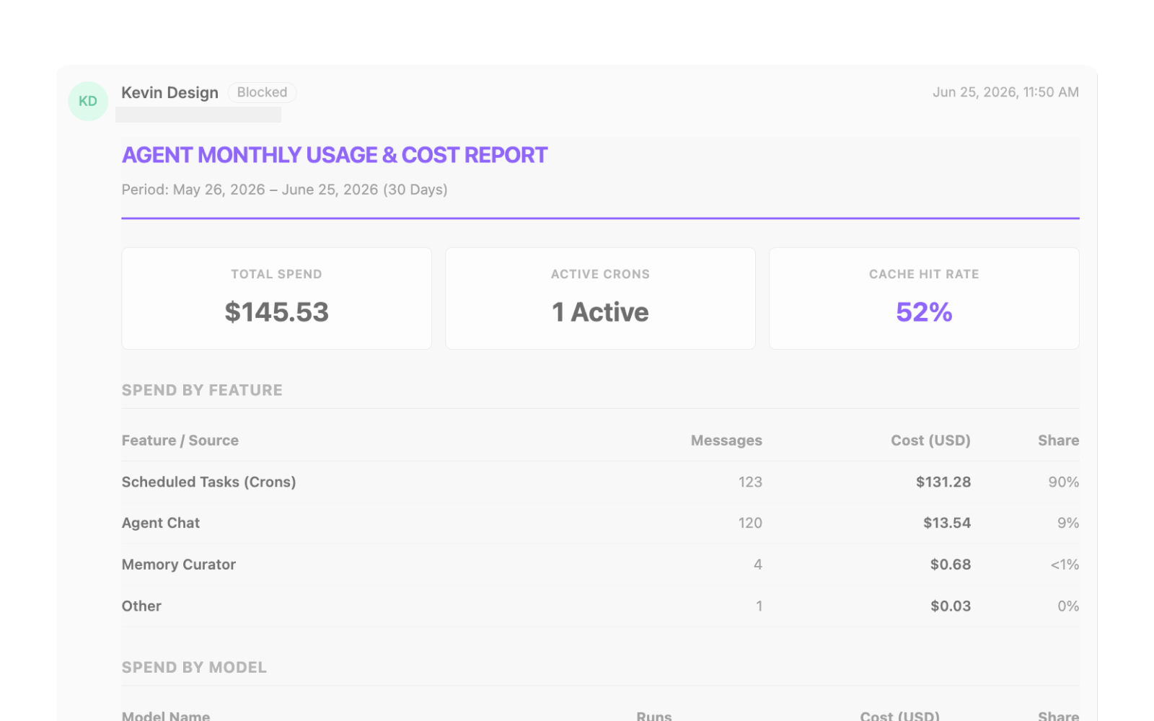1154x721 pixels.
Task: Click the 1 Active crons value
Action: pos(600,312)
